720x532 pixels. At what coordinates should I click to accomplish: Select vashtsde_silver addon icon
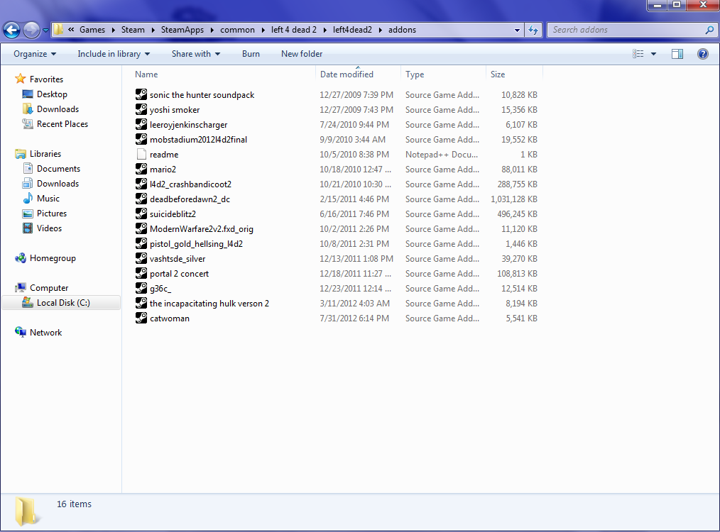(x=141, y=259)
